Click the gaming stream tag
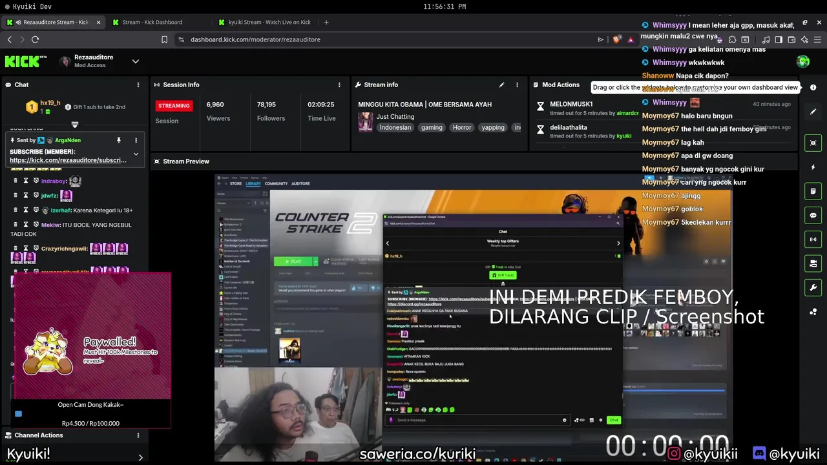The width and height of the screenshot is (827, 465). pyautogui.click(x=432, y=127)
